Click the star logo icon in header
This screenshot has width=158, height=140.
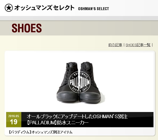[9, 8]
